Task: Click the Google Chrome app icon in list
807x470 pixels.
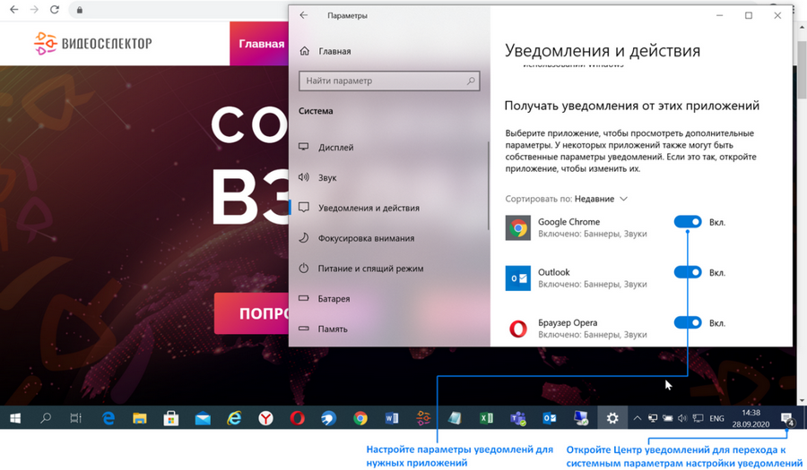Action: (x=517, y=227)
